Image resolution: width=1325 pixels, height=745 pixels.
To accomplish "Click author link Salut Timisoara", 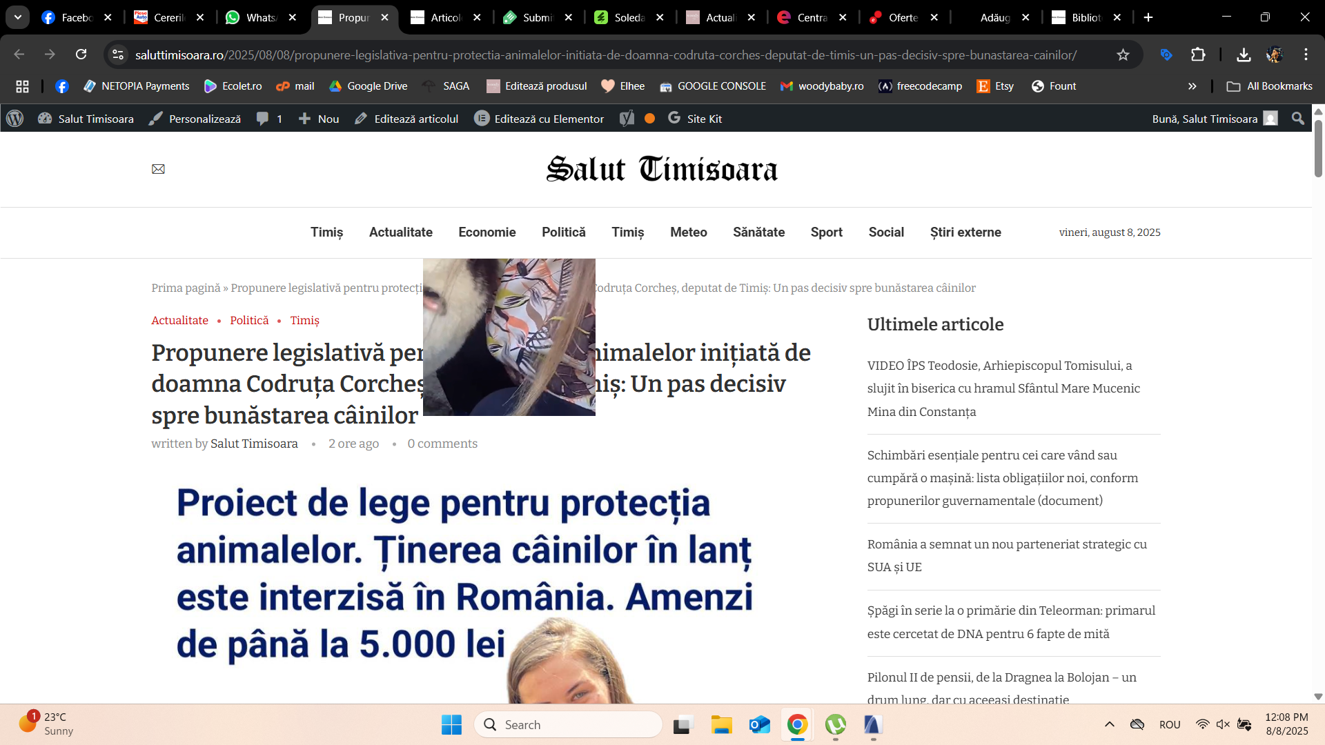I will click(x=254, y=444).
